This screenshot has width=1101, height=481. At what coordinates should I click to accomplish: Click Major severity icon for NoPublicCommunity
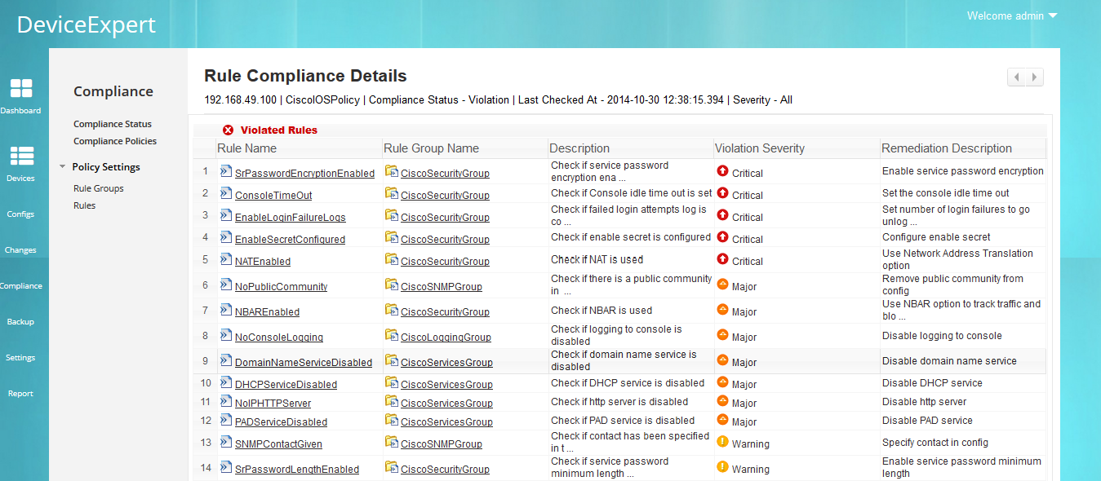click(x=722, y=285)
